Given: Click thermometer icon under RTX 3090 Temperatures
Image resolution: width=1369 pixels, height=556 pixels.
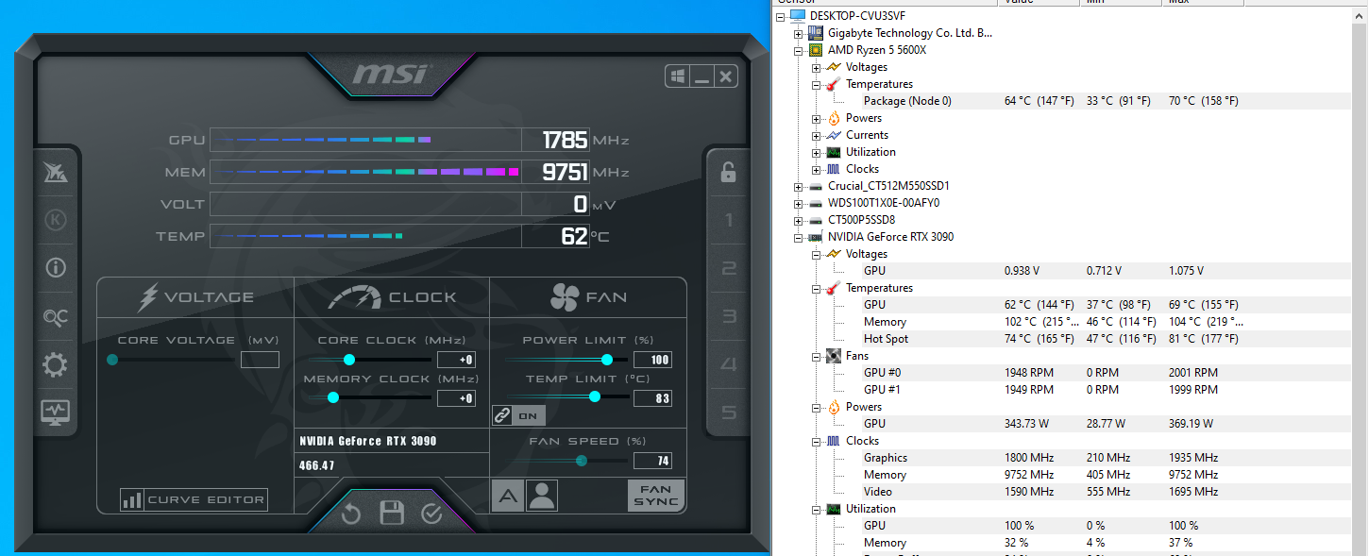Looking at the screenshot, I should [x=833, y=288].
